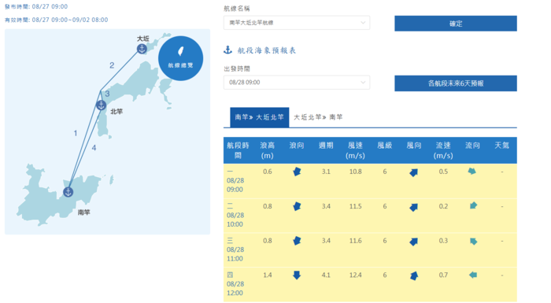Click wind direction arrow for 08/28 11:00
The width and height of the screenshot is (551, 303).
(413, 242)
